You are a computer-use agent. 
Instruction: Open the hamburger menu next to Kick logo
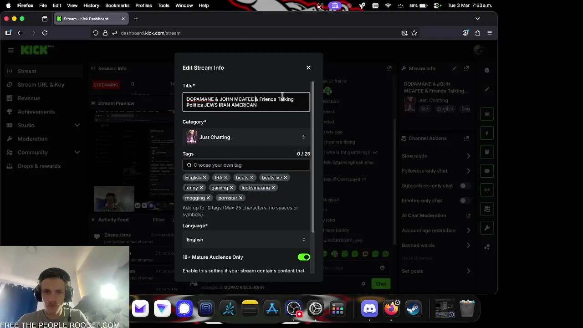click(x=11, y=50)
